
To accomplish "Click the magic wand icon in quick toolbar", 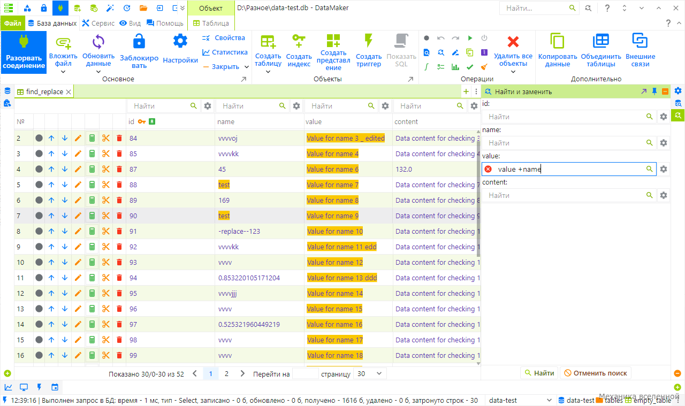I will 110,8.
